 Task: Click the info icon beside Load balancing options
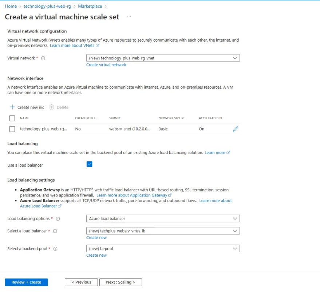[58, 219]
